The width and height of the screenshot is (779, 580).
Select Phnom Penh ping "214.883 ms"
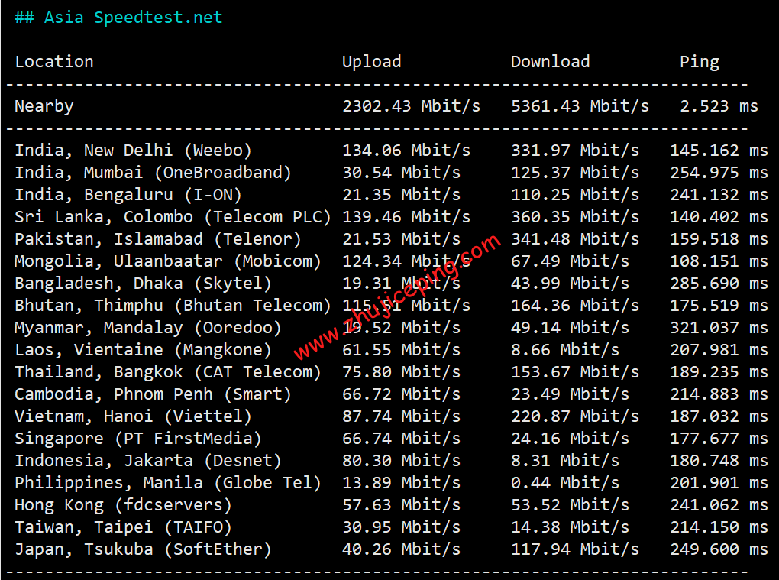click(719, 394)
